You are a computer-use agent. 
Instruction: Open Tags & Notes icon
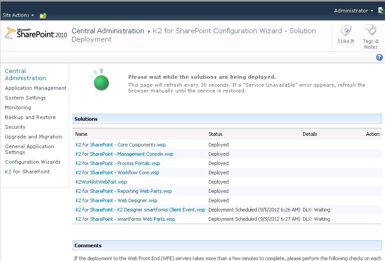pyautogui.click(x=370, y=31)
